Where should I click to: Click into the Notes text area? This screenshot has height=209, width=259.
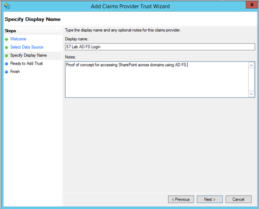[157, 79]
